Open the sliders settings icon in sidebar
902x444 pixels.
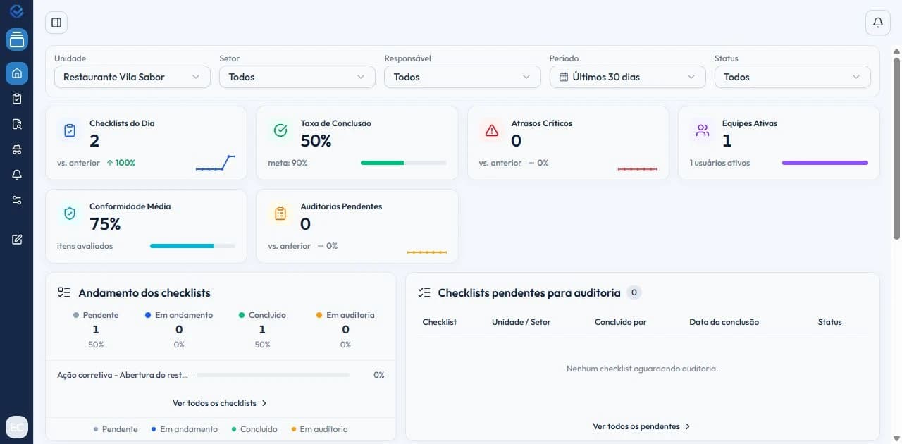[17, 200]
